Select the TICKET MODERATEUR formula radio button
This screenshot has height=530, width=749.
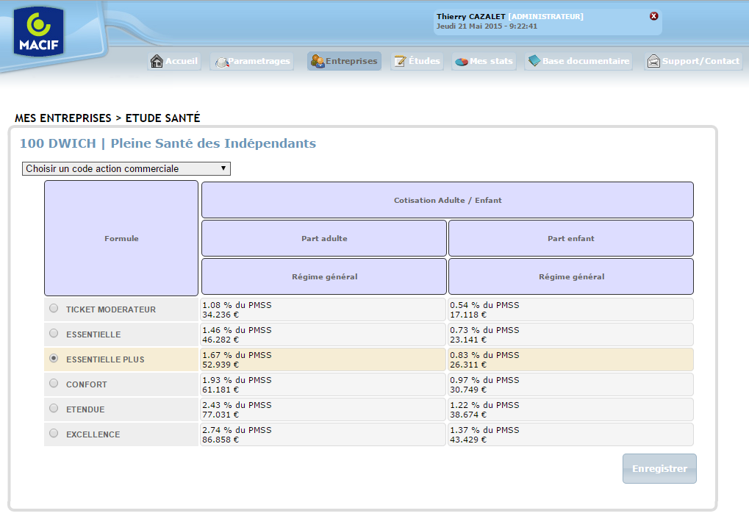click(x=54, y=309)
